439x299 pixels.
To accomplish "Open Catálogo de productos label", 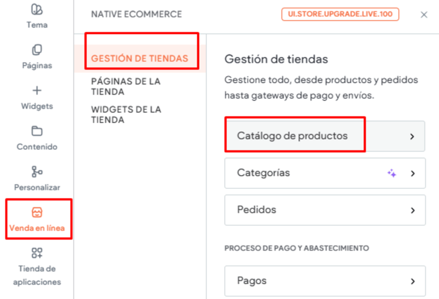I will pos(292,136).
